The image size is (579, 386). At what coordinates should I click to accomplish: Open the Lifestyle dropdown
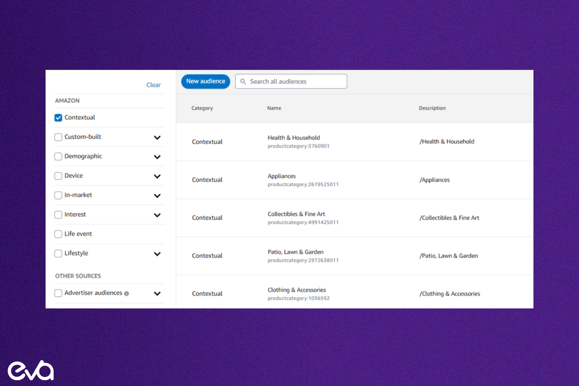[157, 254]
